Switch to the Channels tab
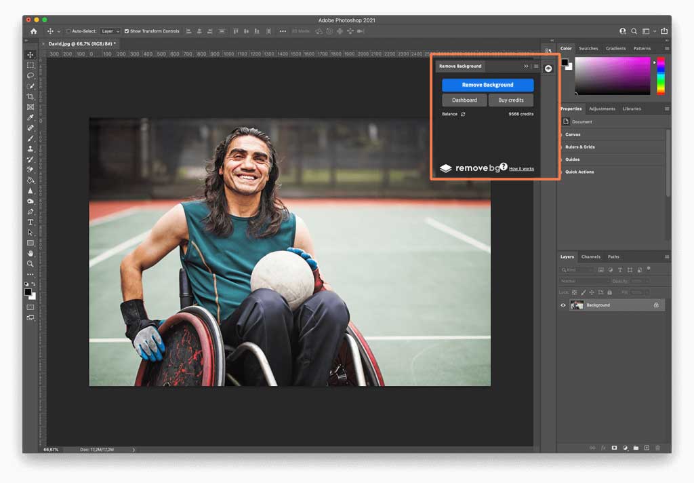The width and height of the screenshot is (694, 483). point(590,257)
